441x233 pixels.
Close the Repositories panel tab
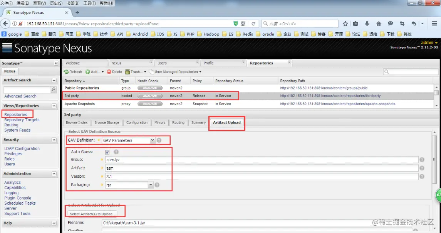tap(289, 63)
